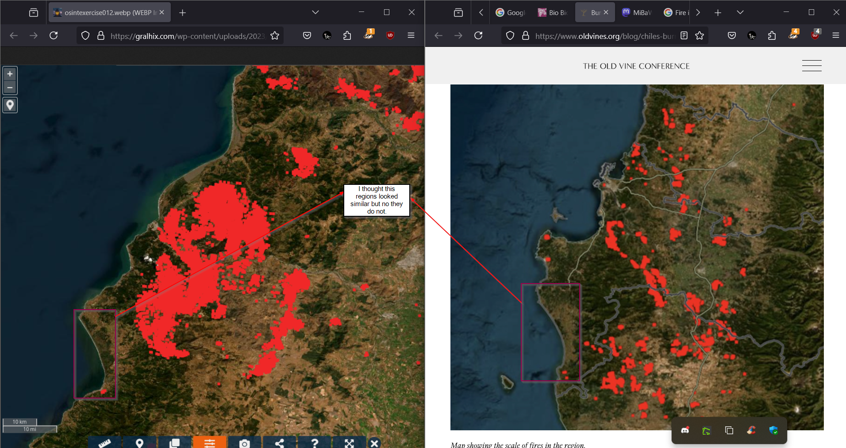846x448 pixels.
Task: Open Pocket save in right browser window
Action: [x=732, y=35]
